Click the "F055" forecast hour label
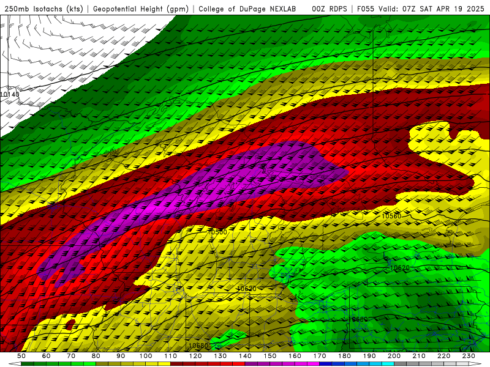This screenshot has width=490, height=367. point(366,9)
